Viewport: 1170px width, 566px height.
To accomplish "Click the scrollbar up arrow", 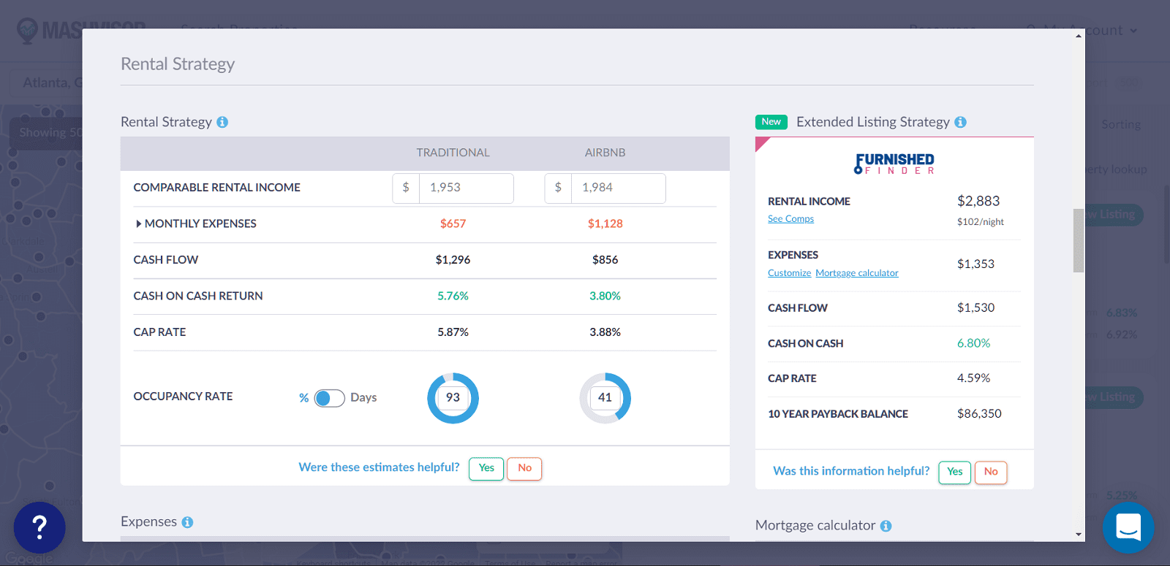I will [x=1079, y=36].
